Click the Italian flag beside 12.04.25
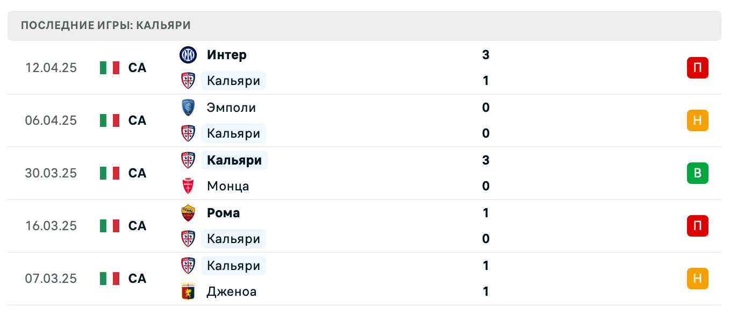The height and width of the screenshot is (313, 730). [x=109, y=68]
